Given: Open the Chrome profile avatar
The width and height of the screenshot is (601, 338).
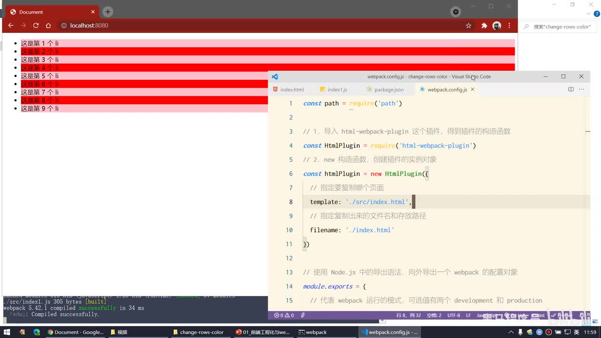Looking at the screenshot, I should (x=497, y=25).
